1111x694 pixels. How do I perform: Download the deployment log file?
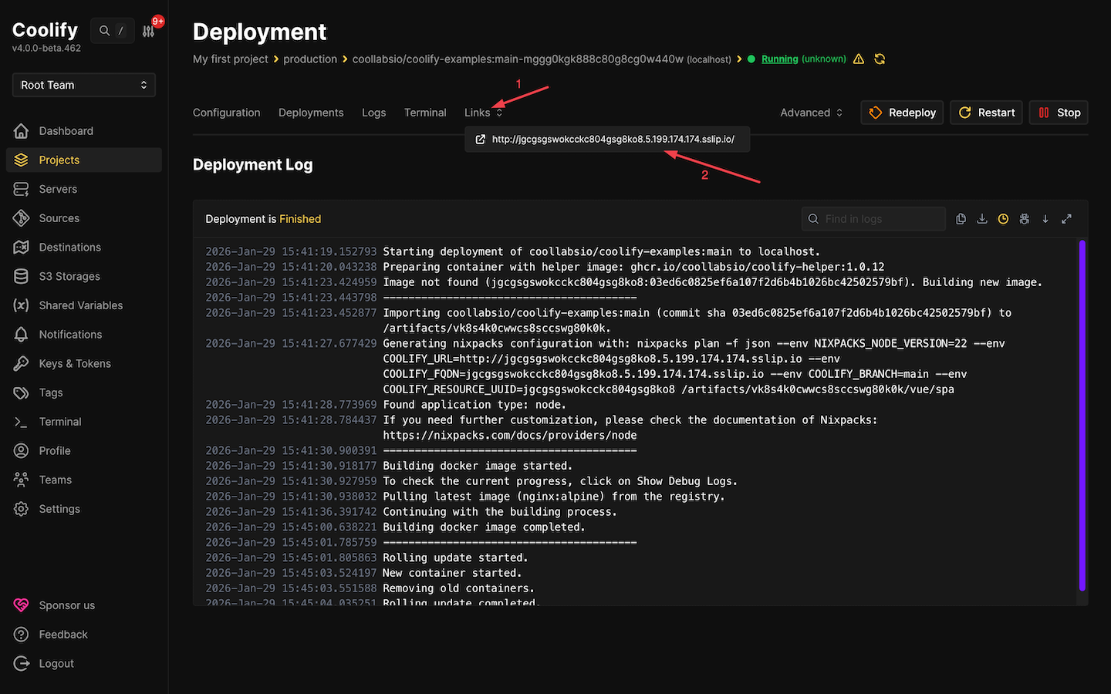(x=982, y=218)
